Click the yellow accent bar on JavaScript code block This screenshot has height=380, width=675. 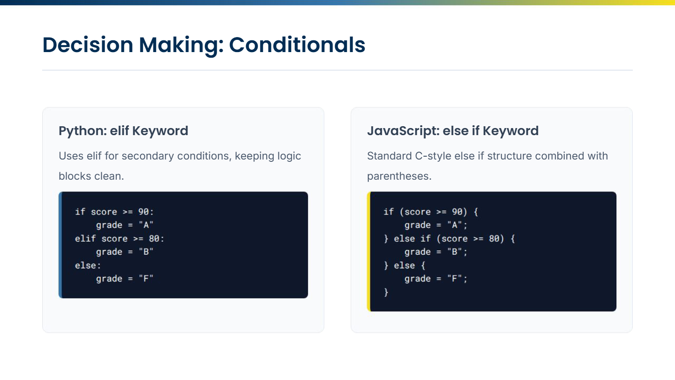[369, 251]
